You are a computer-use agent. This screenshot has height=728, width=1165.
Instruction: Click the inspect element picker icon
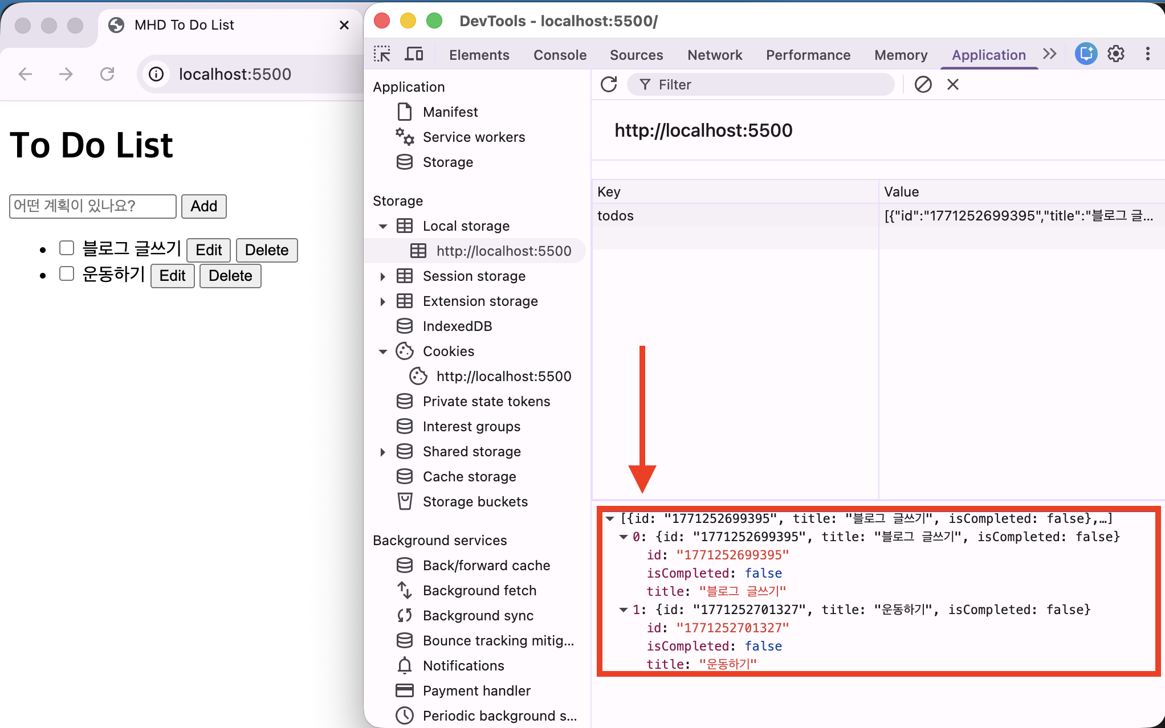(x=382, y=55)
